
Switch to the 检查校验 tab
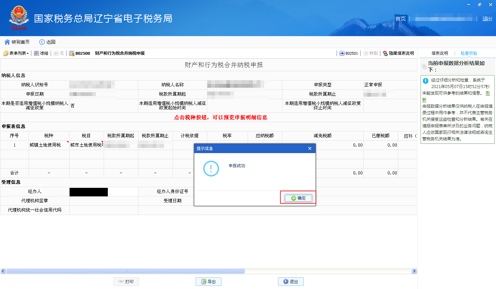pos(469,53)
